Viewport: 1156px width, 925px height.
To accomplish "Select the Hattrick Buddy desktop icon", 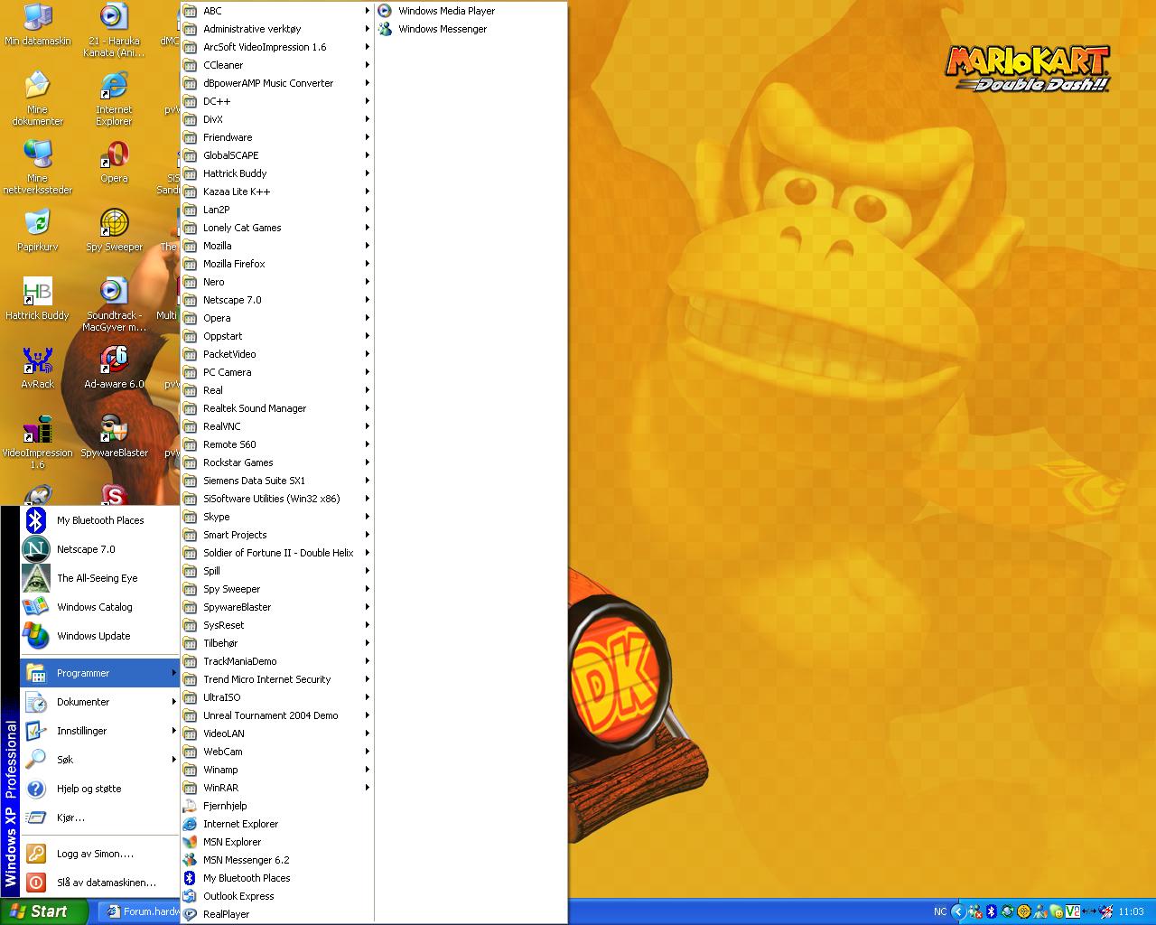I will 37,300.
